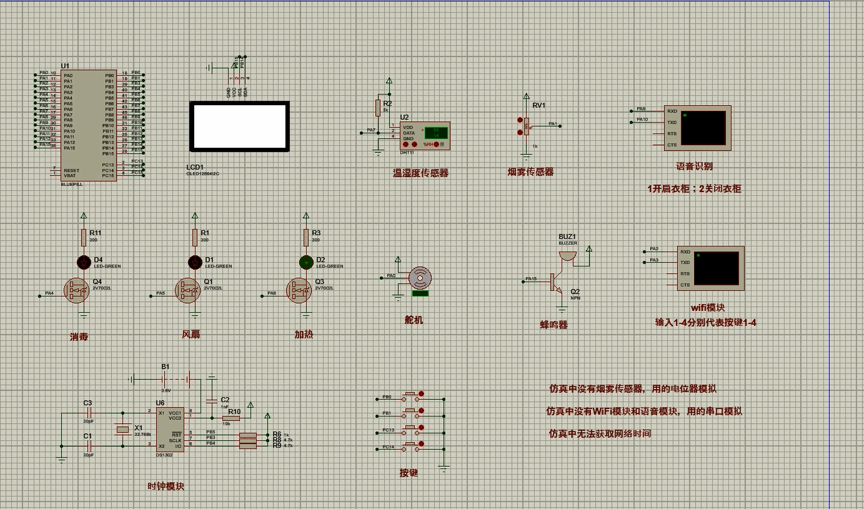Click the upper red RV1 adjust button
Screen dimensions: 864x509
click(520, 120)
